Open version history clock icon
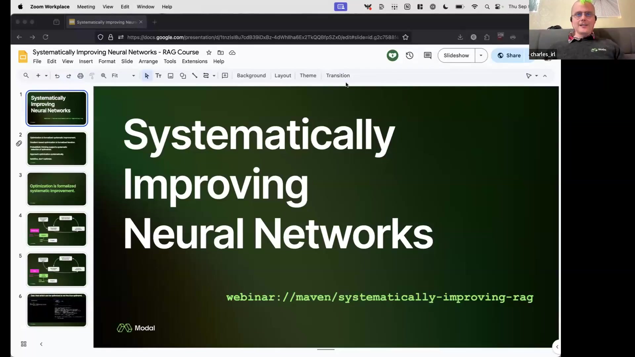This screenshot has height=357, width=635. (409, 56)
